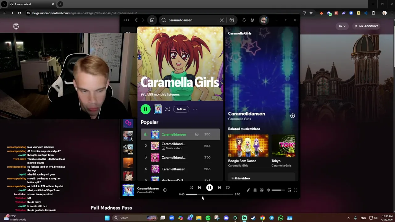Show lyrics with microphone icon
The width and height of the screenshot is (395, 222).
[248, 190]
